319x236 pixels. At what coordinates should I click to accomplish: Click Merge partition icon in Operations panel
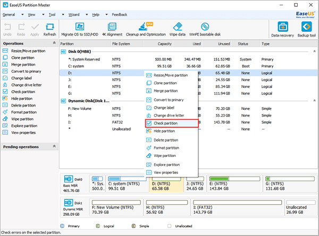(x=5, y=65)
